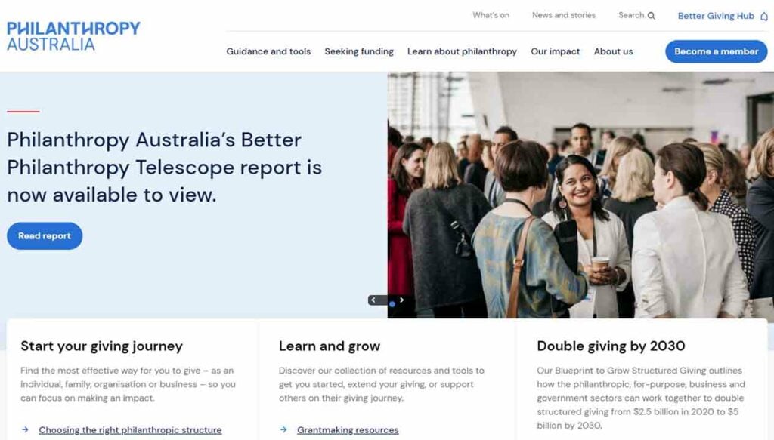Go to previous carousel slide arrow
Image resolution: width=774 pixels, height=440 pixels.
pyautogui.click(x=373, y=300)
